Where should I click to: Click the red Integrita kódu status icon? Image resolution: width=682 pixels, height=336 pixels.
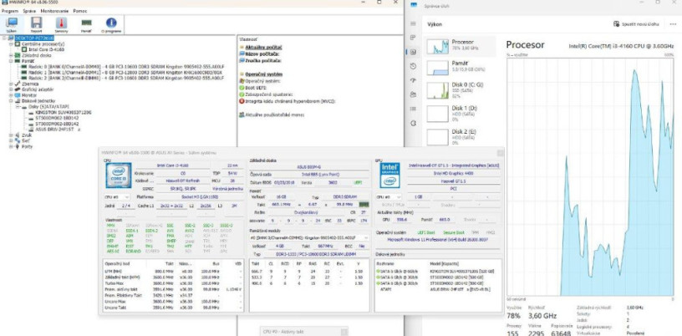coord(242,101)
